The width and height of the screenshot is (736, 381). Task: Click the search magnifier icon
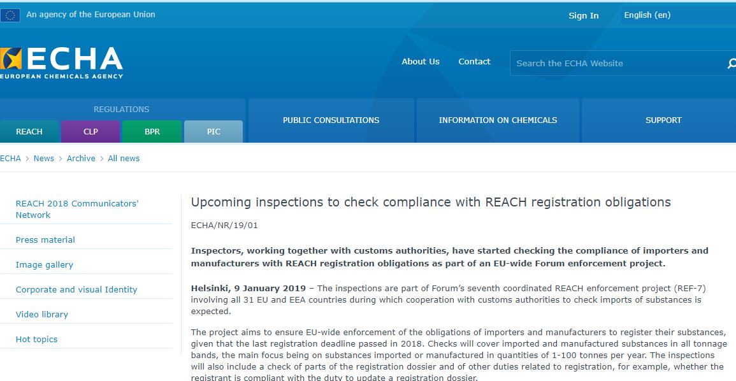pos(731,64)
